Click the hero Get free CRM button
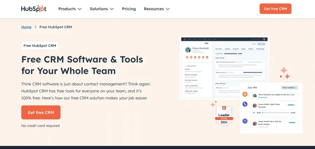 click(41, 113)
